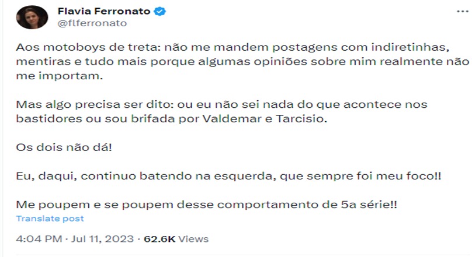Click the blue verified badge icon

pyautogui.click(x=159, y=12)
